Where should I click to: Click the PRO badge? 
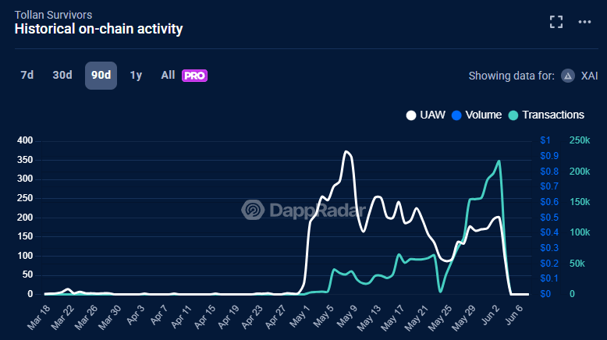195,76
